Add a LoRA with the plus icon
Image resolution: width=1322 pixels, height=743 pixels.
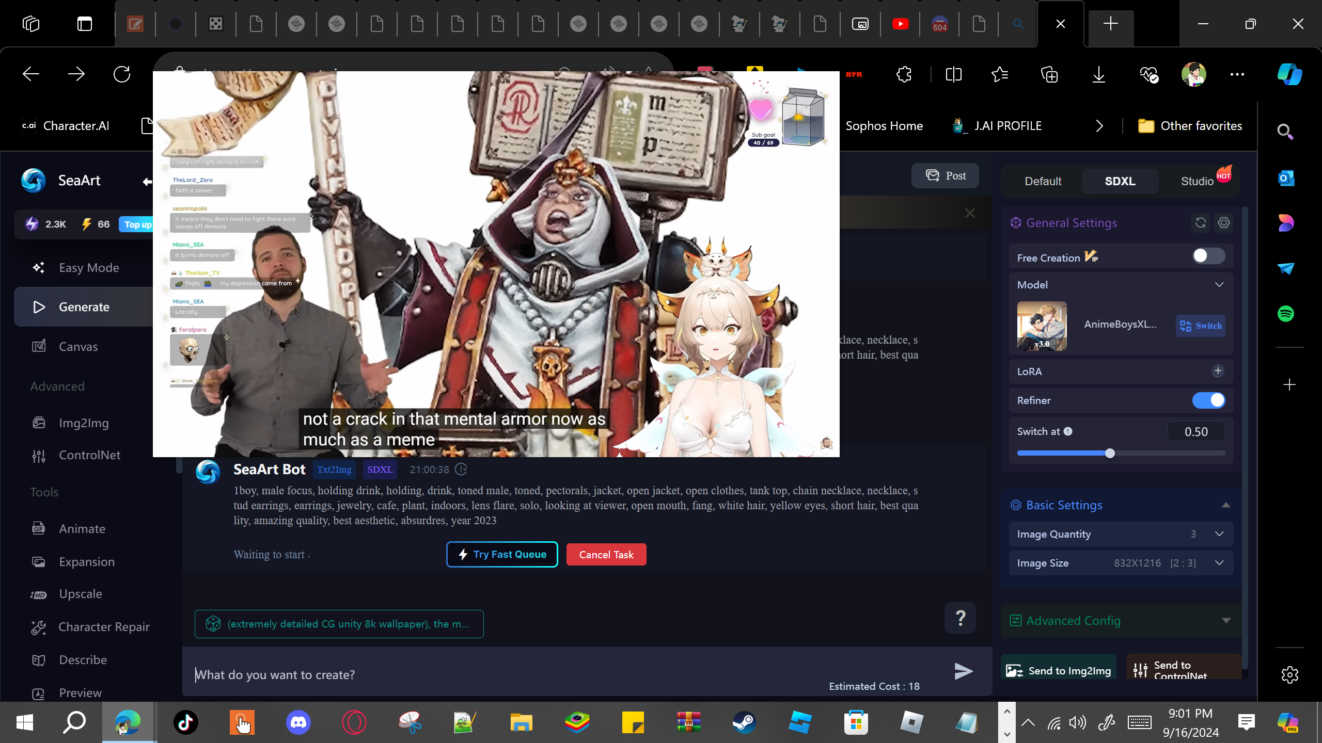pos(1218,371)
